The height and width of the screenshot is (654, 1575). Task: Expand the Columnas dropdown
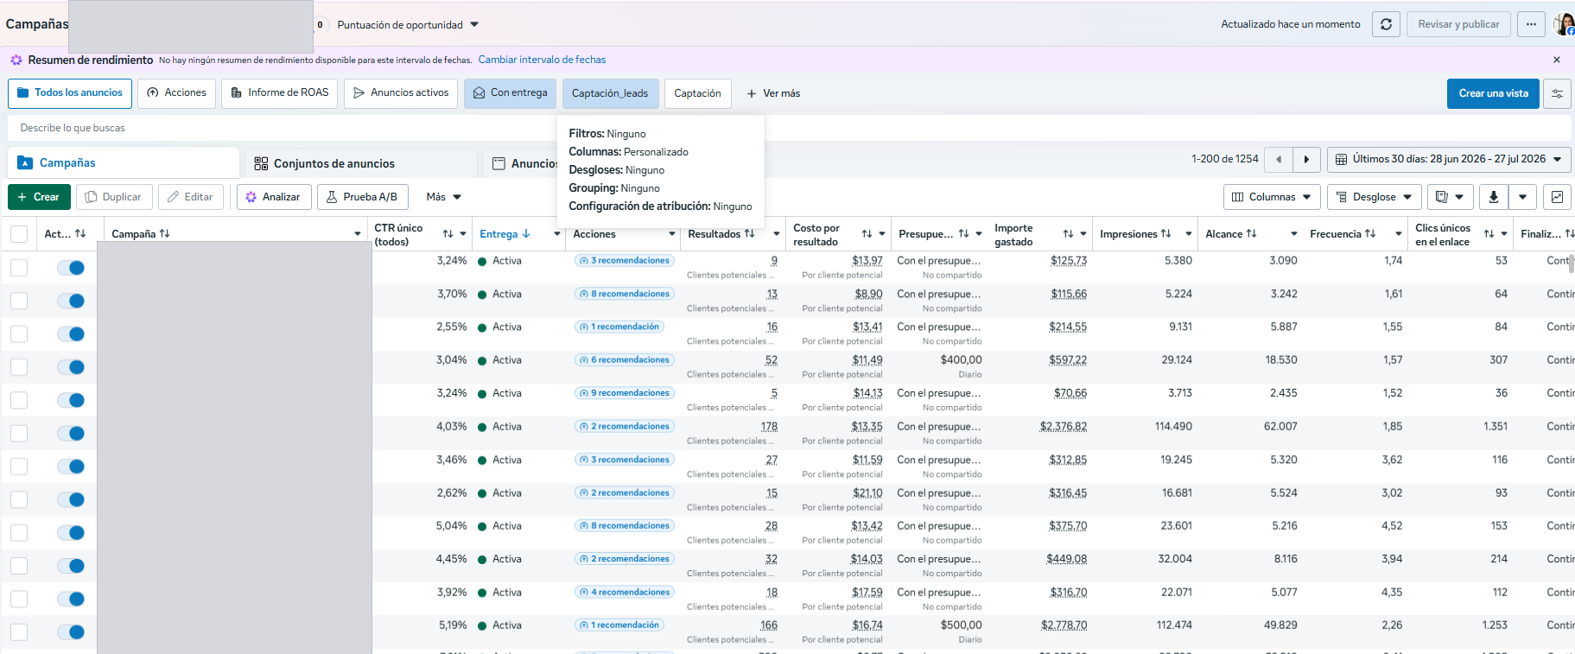click(1272, 197)
